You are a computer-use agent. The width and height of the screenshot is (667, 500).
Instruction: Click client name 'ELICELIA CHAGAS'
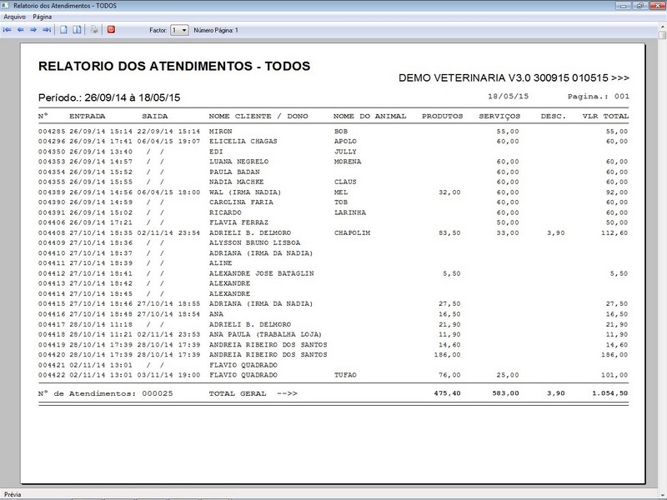click(243, 141)
